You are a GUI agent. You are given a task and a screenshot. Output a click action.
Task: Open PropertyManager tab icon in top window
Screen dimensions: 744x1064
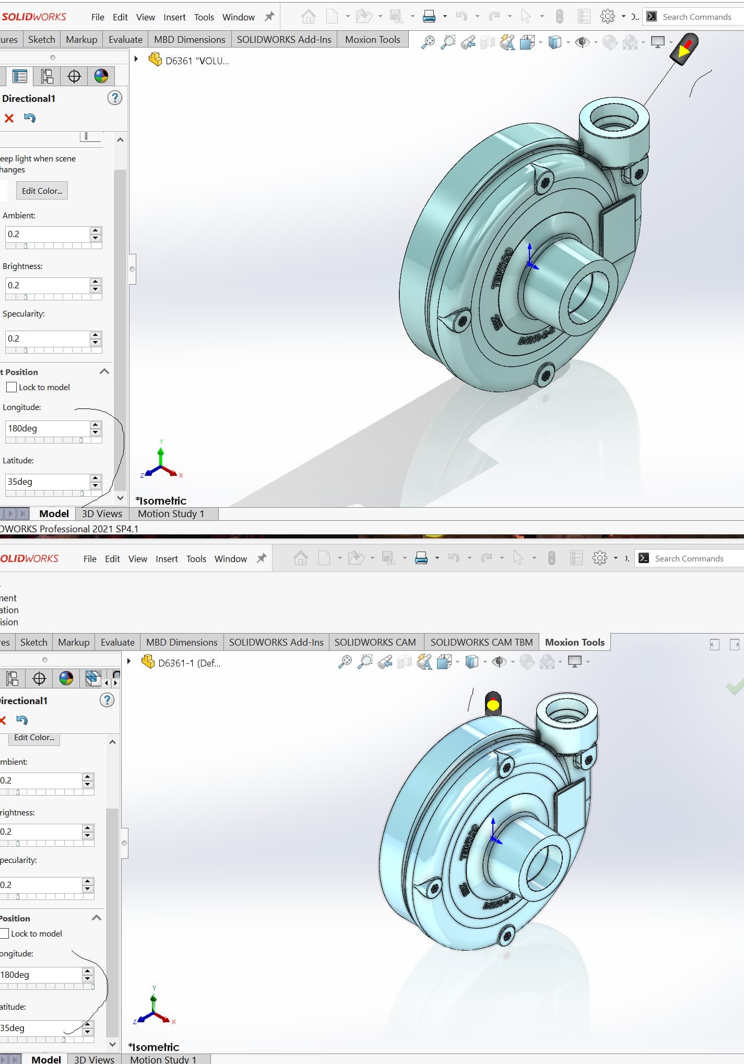pyautogui.click(x=20, y=77)
